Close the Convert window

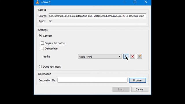point(146,2)
